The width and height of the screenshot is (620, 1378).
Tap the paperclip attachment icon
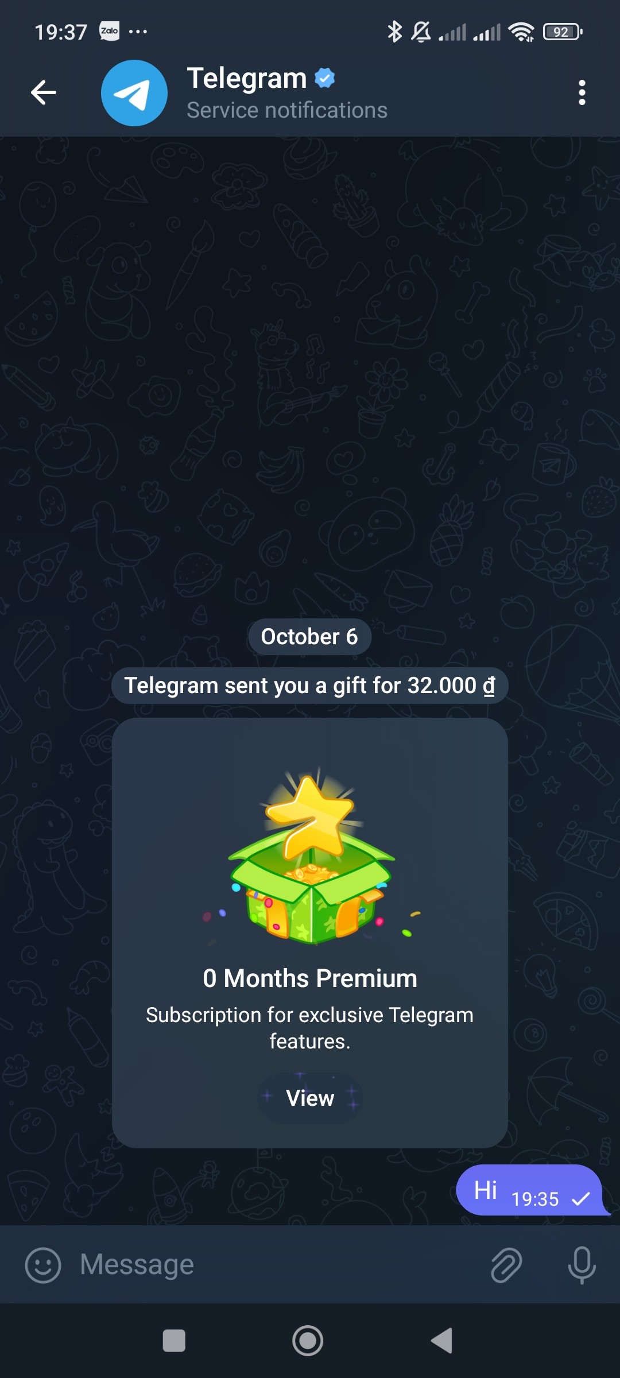point(506,1265)
